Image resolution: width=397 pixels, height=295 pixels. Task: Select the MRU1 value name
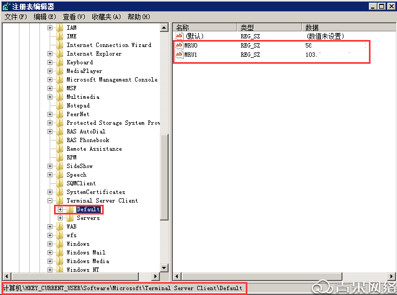pyautogui.click(x=191, y=55)
